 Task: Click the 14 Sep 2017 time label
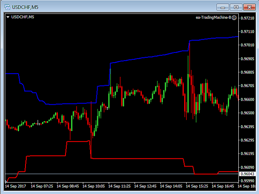click(15, 186)
